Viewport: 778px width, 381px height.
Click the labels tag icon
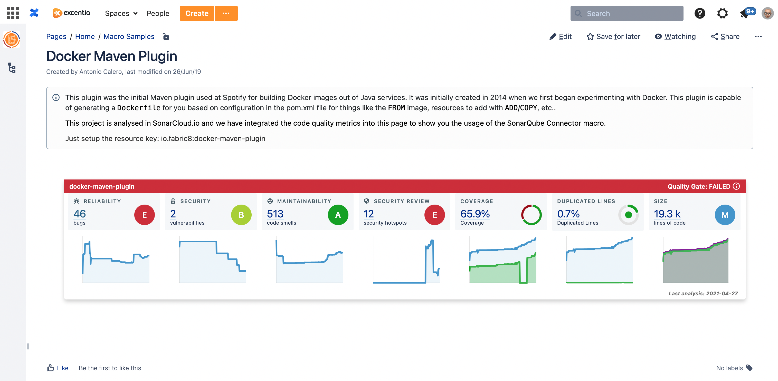point(749,368)
